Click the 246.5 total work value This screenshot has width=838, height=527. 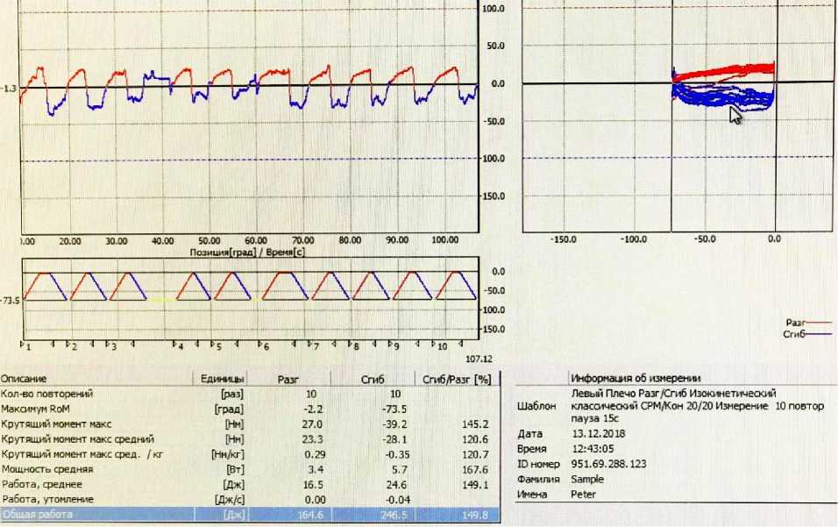[394, 516]
